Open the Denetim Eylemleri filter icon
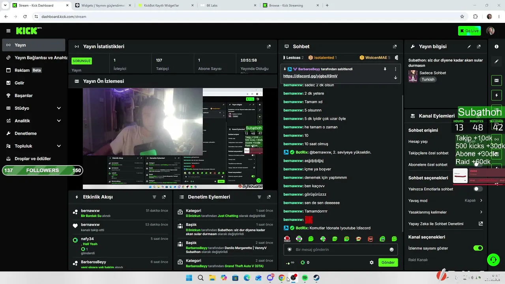The image size is (505, 284). tap(259, 197)
